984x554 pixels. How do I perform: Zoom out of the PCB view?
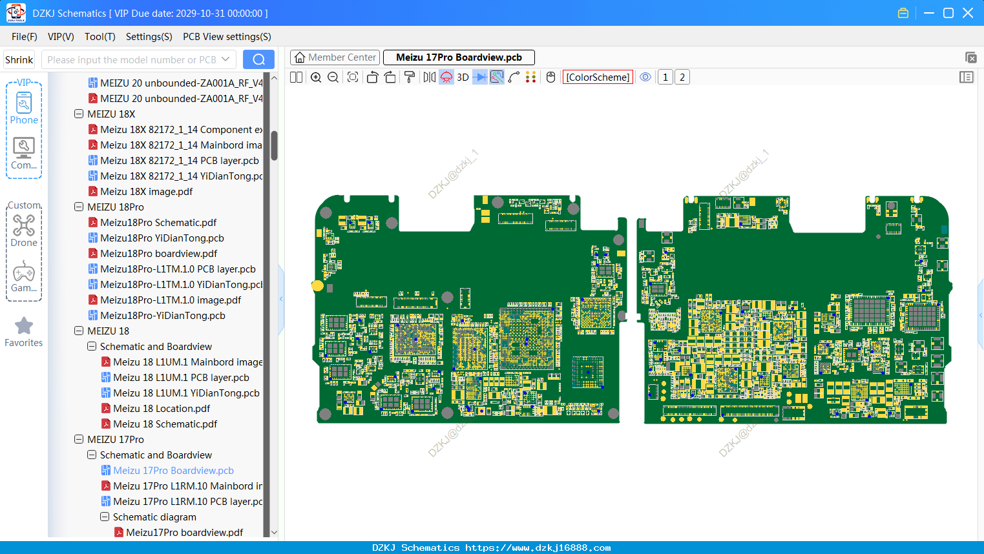pyautogui.click(x=333, y=77)
